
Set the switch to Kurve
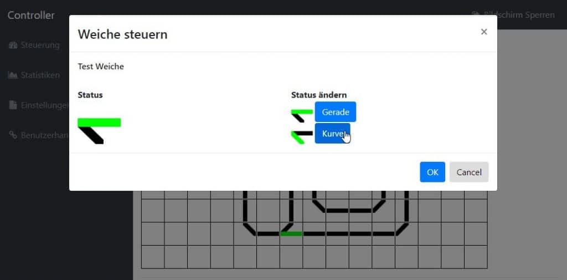click(x=332, y=133)
